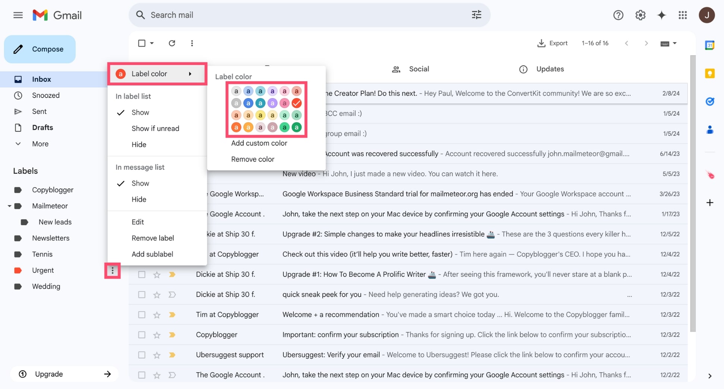This screenshot has height=389, width=724.
Task: Collapse the Mailmeteor label tree
Action: click(9, 206)
